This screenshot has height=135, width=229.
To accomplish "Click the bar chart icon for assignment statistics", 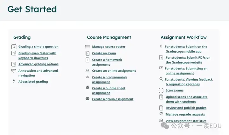I will click(x=161, y=120).
